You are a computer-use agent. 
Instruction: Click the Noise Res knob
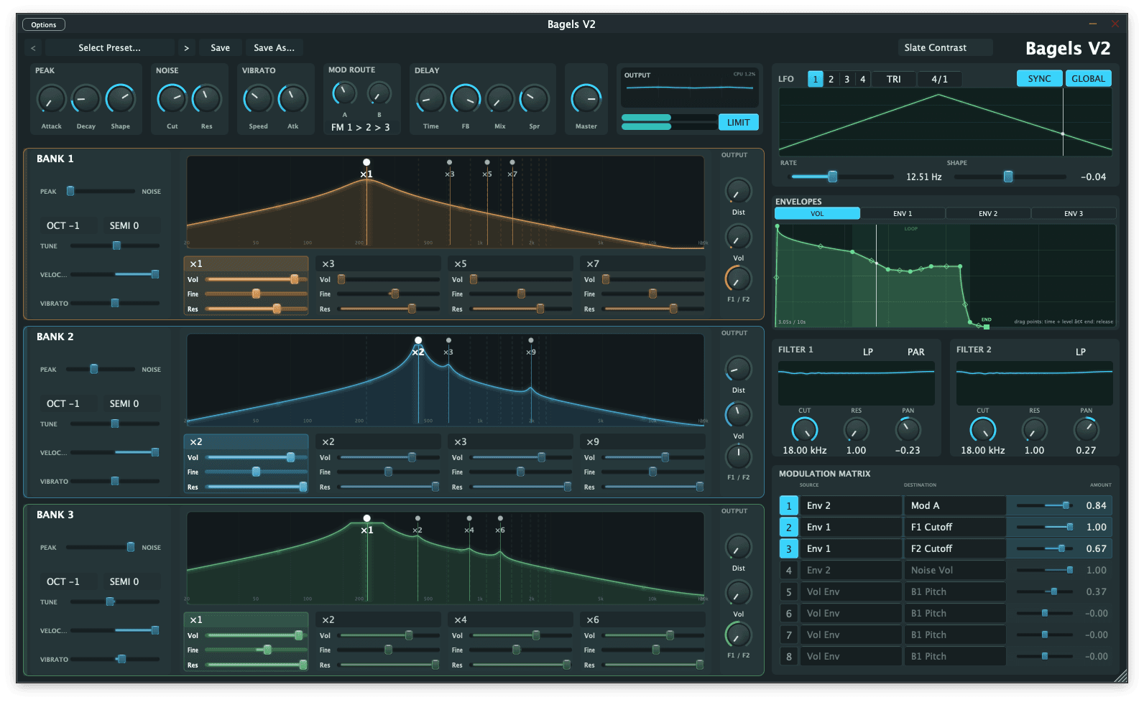click(206, 99)
